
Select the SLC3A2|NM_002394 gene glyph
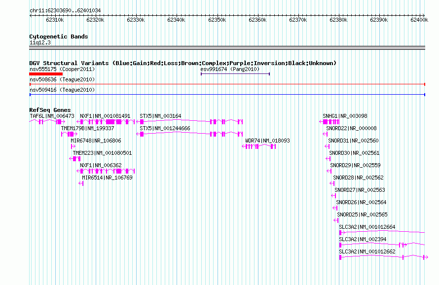point(382,245)
